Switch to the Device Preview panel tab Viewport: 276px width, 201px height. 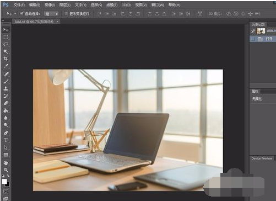click(x=262, y=158)
